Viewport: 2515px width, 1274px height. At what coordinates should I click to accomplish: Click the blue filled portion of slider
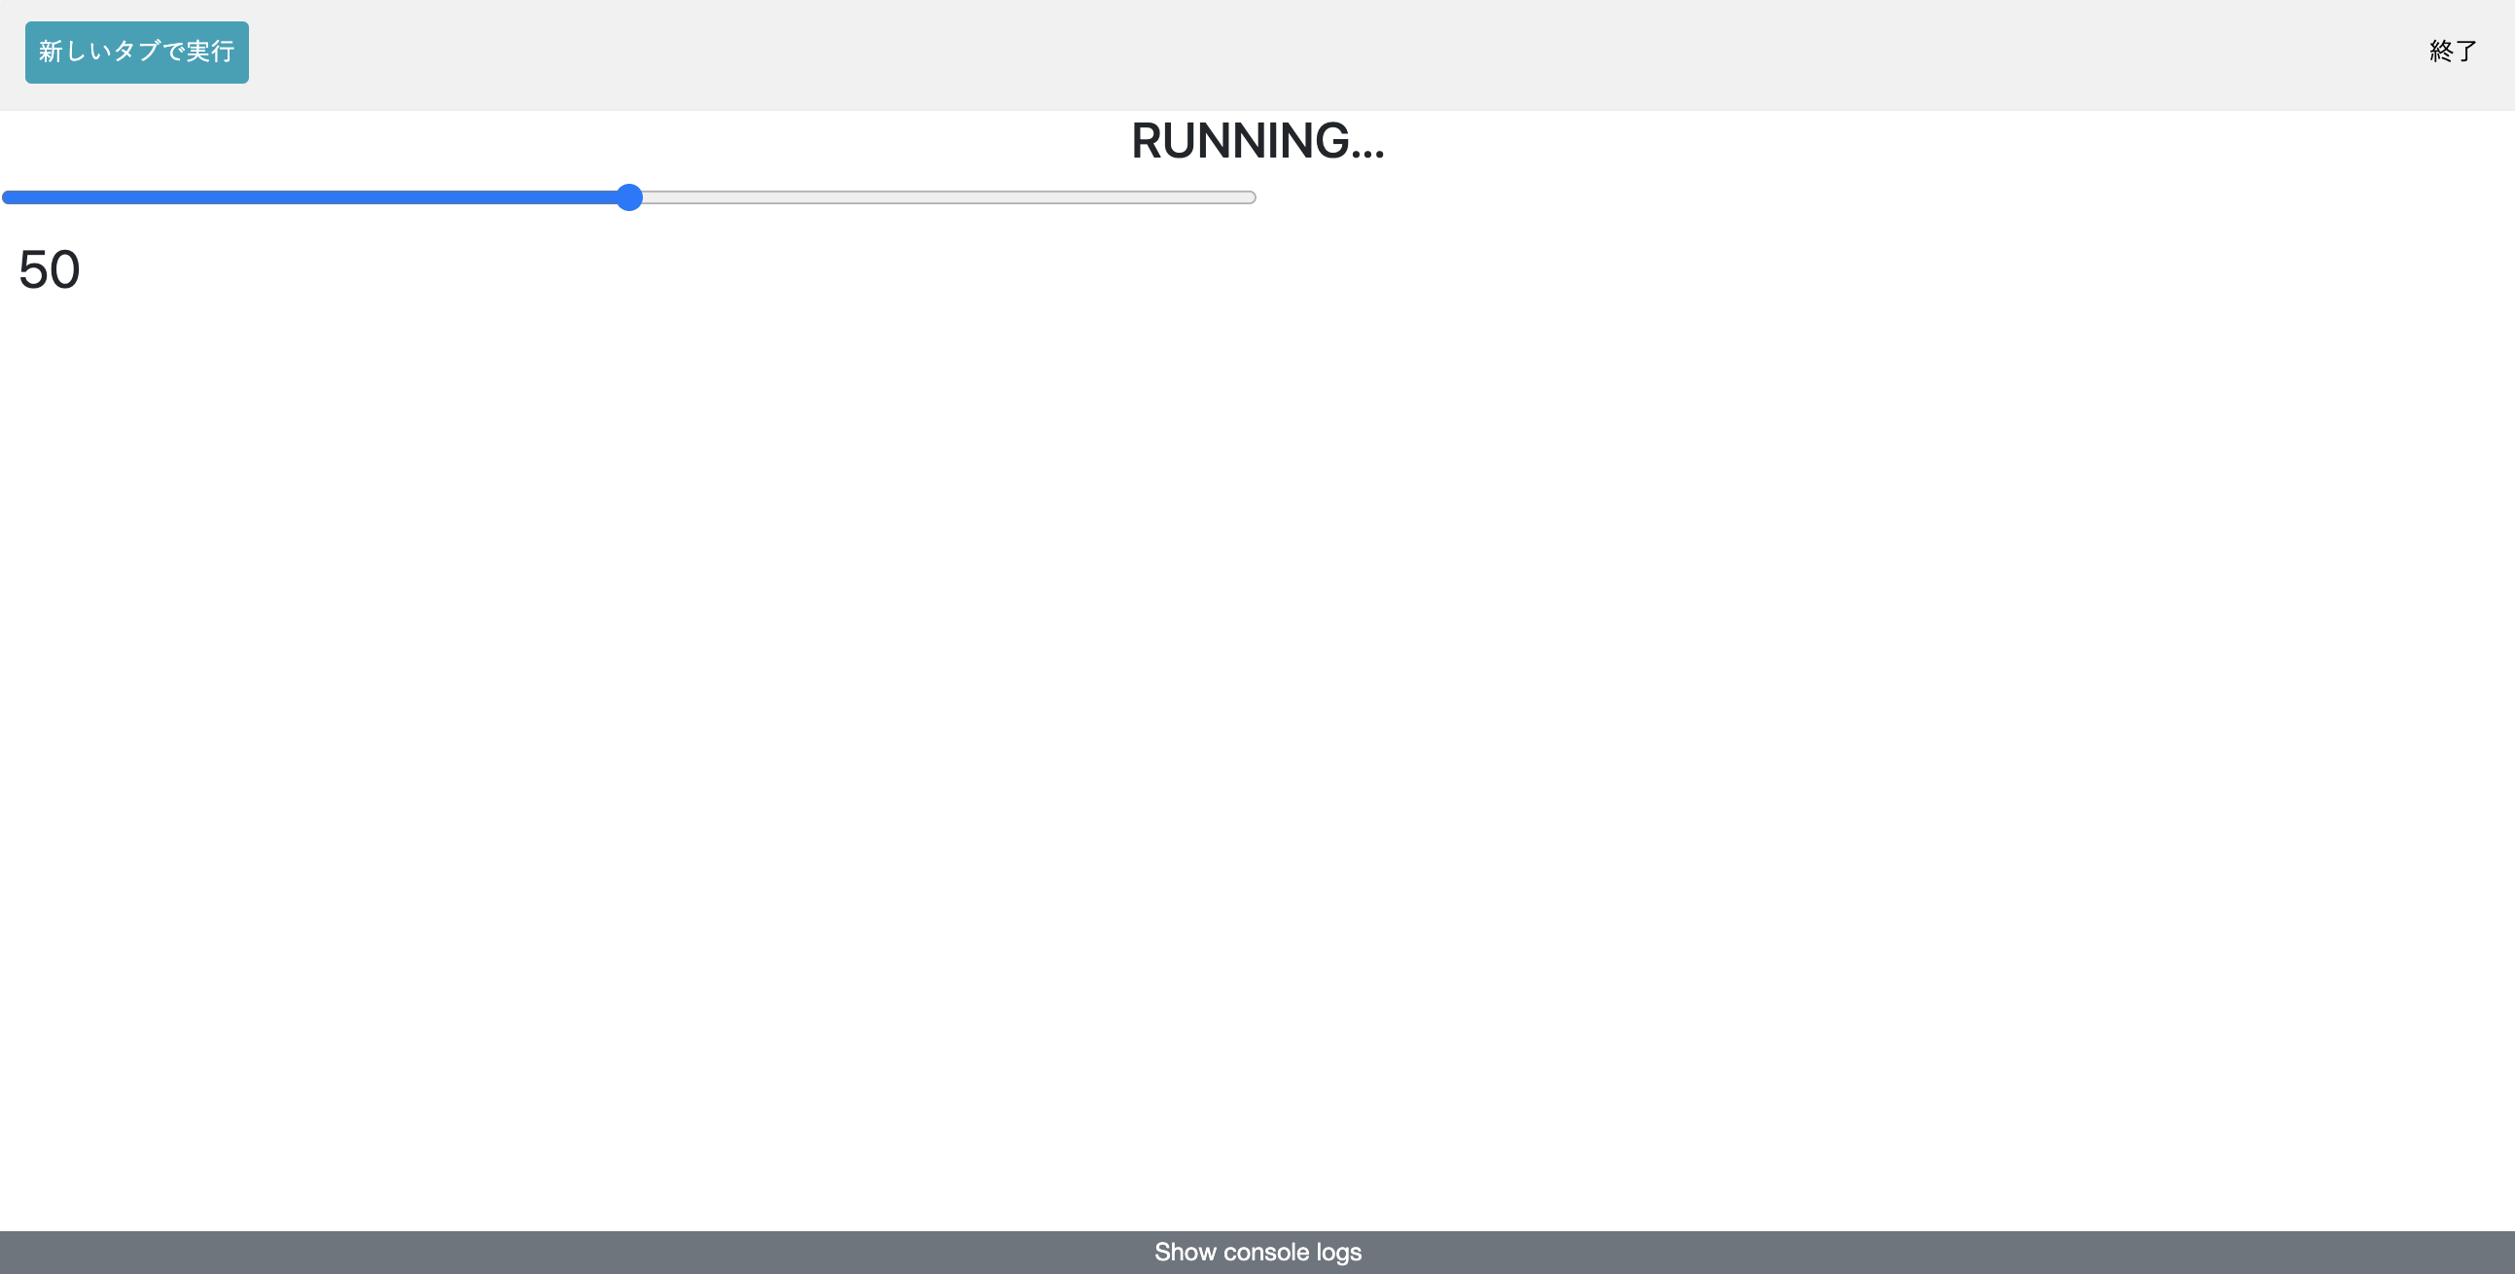tap(312, 197)
